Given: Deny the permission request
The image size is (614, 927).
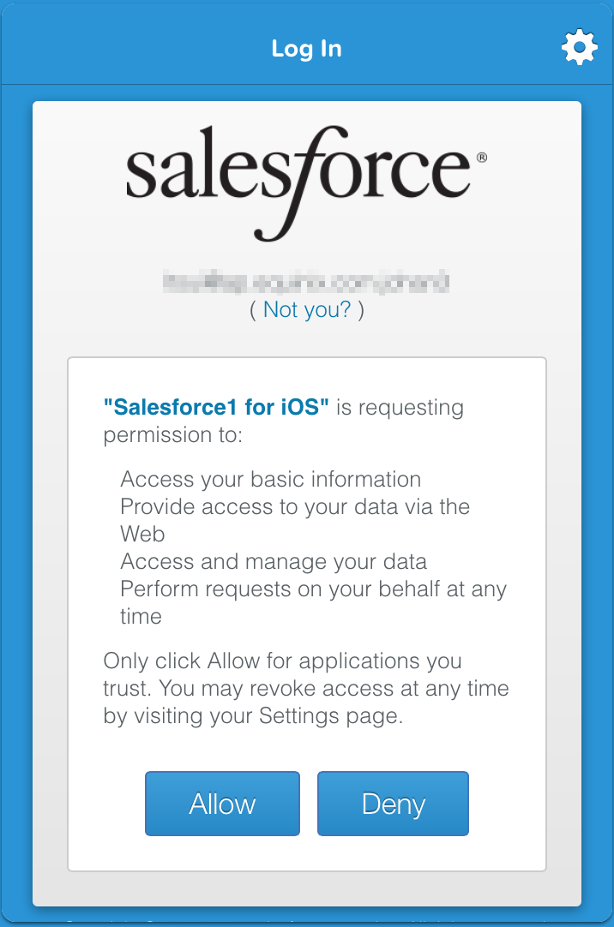Looking at the screenshot, I should tap(393, 804).
